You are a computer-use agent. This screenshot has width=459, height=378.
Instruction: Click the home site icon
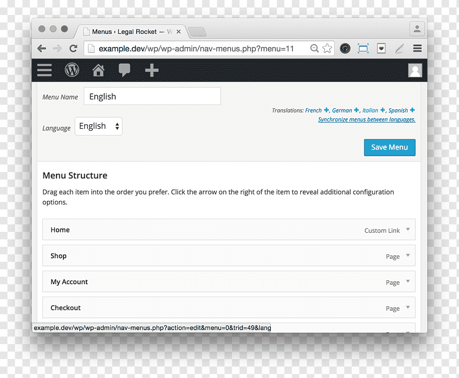pyautogui.click(x=98, y=70)
